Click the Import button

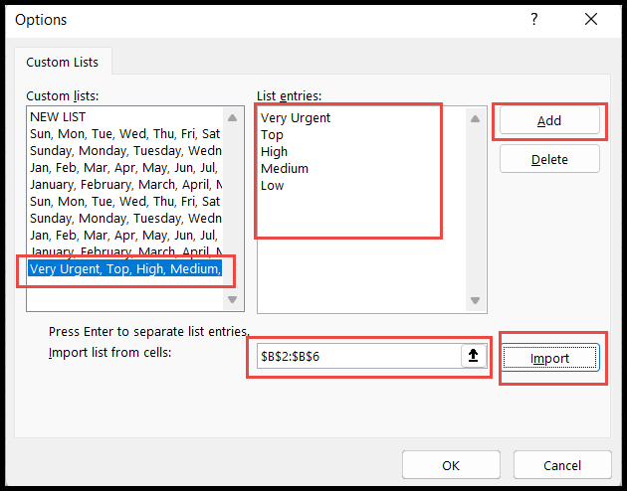click(549, 358)
